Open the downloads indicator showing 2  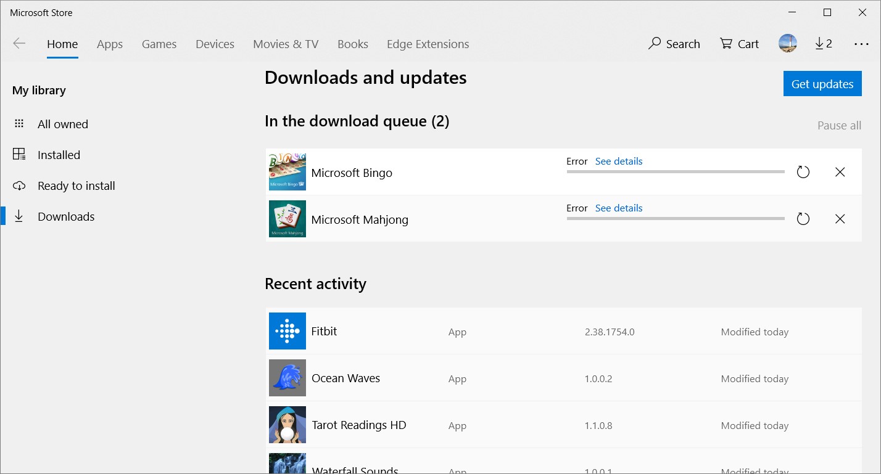click(824, 44)
